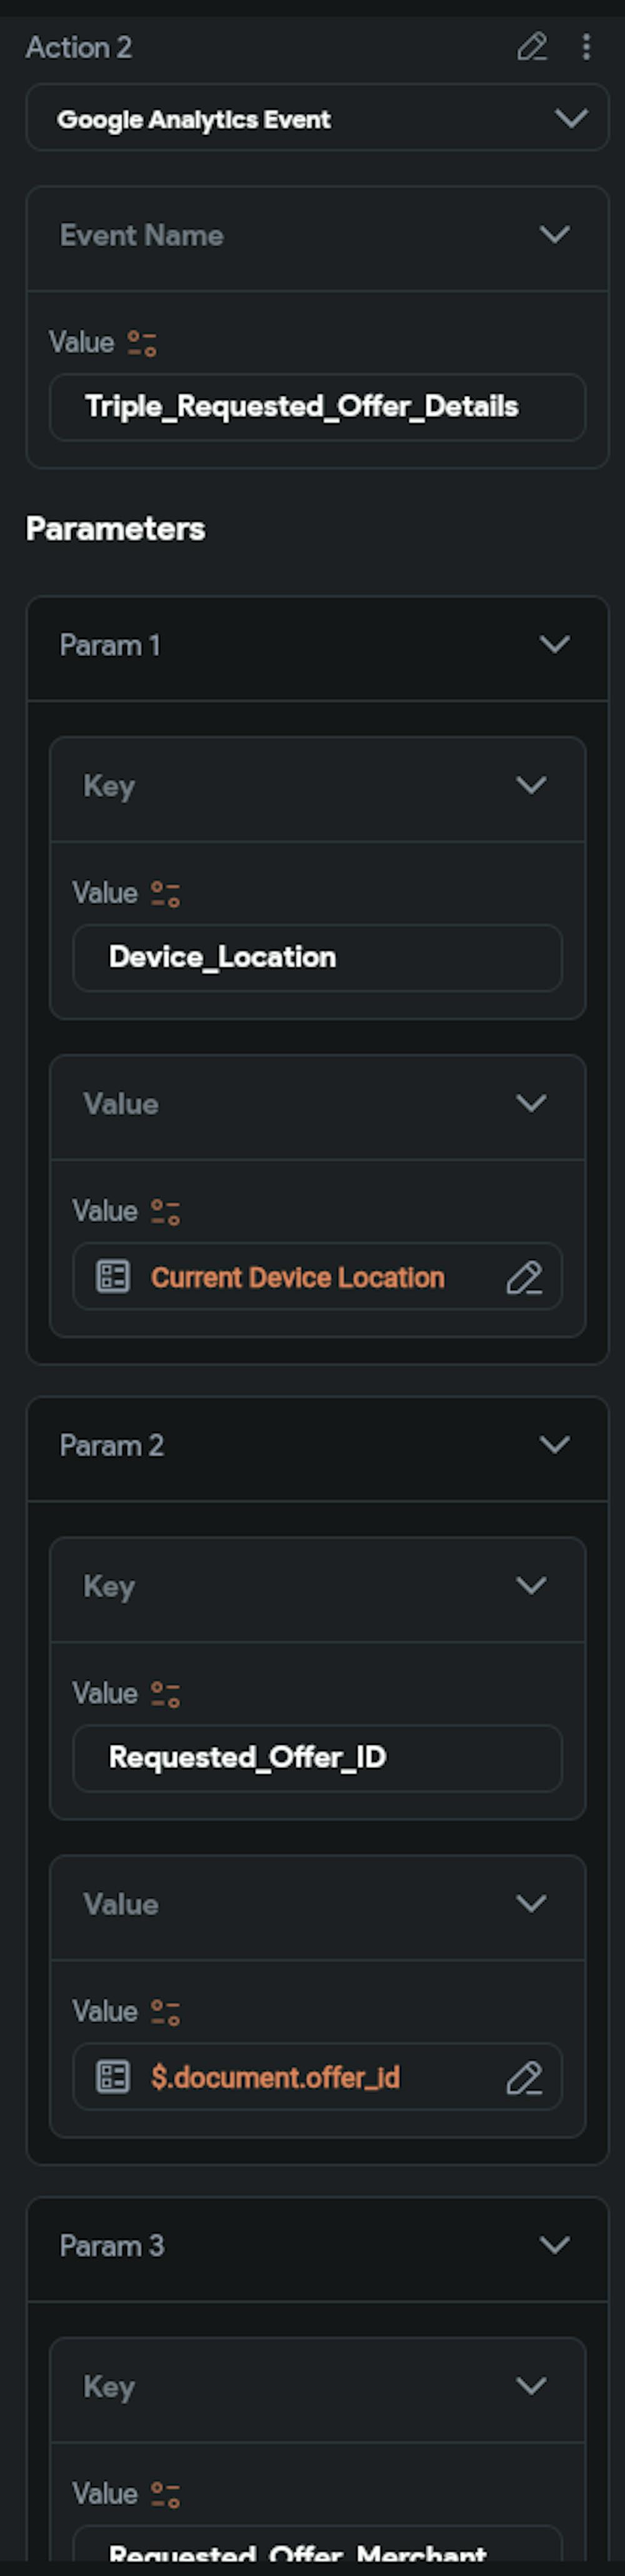Click the edit pencil icon beside Action 2
Screen dimensions: 625x2576
pyautogui.click(x=531, y=47)
